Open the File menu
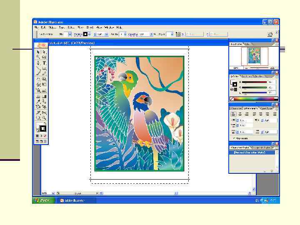300x225 pixels. pos(36,27)
